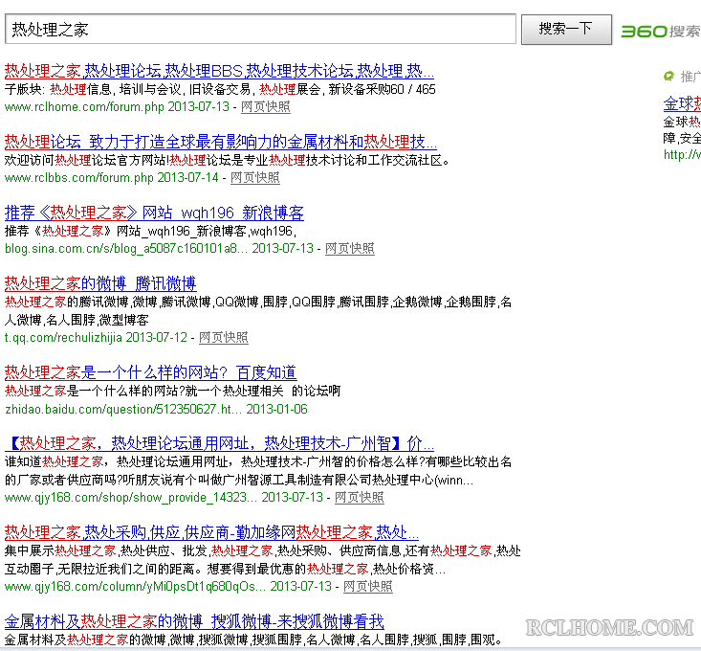Click the 360搜索 logo

[661, 31]
